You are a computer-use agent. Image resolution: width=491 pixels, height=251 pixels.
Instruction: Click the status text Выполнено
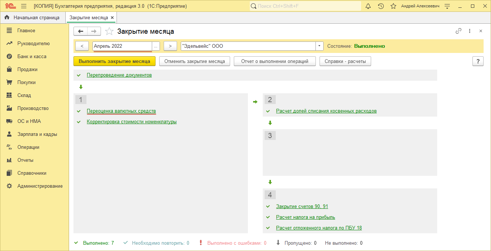369,46
